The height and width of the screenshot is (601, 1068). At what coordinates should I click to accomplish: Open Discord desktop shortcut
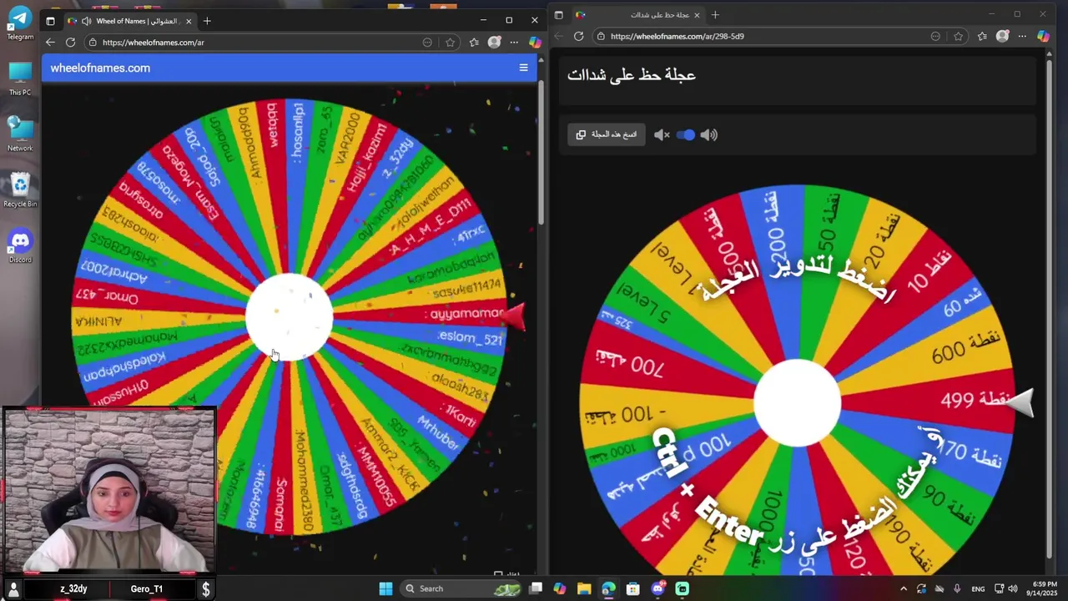click(x=20, y=246)
